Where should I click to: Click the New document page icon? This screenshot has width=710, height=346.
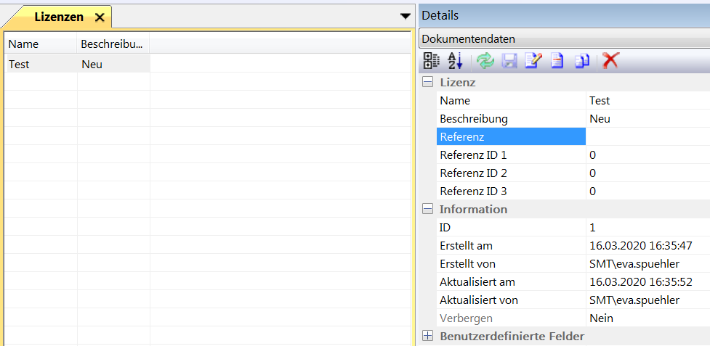[x=557, y=61]
